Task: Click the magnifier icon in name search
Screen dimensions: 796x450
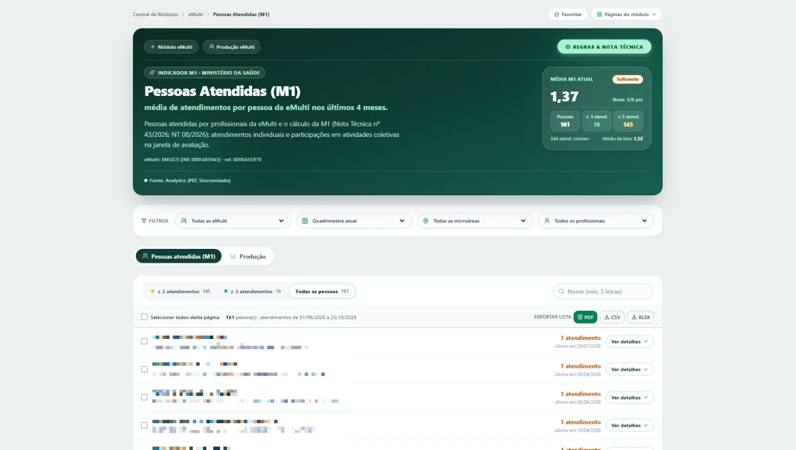Action: point(561,292)
